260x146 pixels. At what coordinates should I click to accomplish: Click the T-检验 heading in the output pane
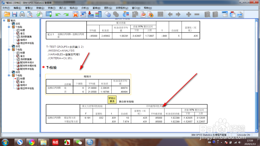coord(51,68)
